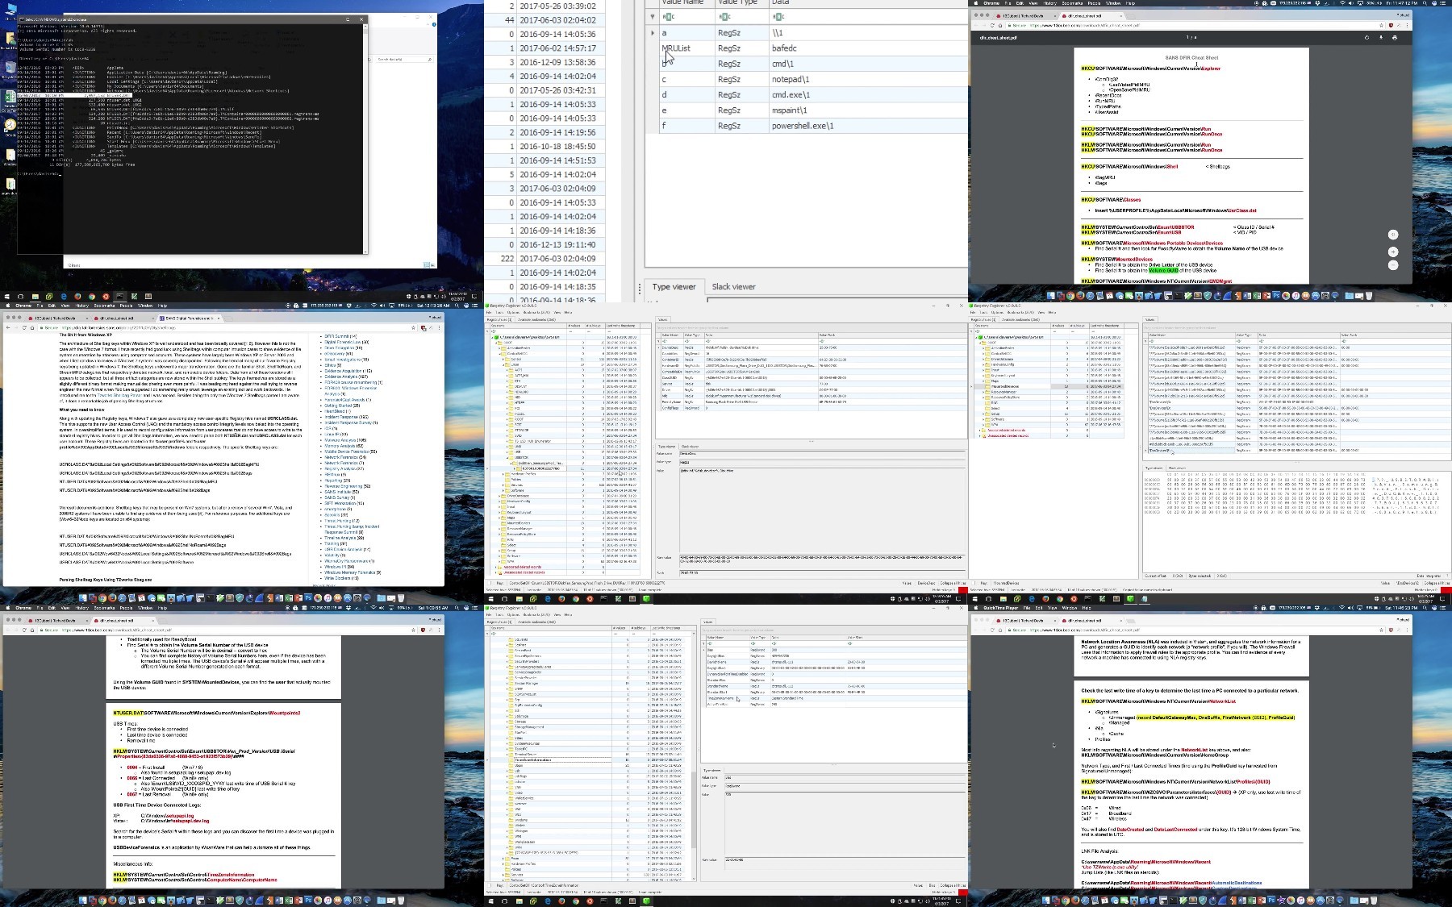Click bookmark star in page-1 cheat sheet PDF browser
This screenshot has width=1452, height=907.
[1381, 25]
